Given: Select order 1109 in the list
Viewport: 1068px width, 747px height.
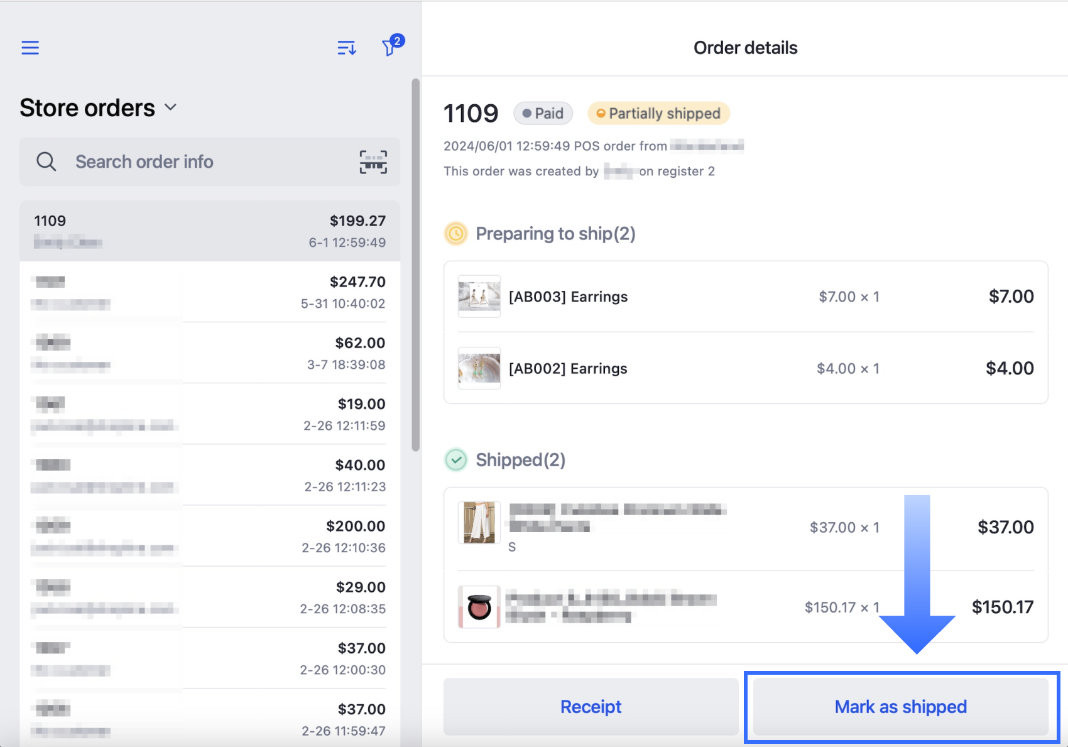Looking at the screenshot, I should [x=210, y=231].
